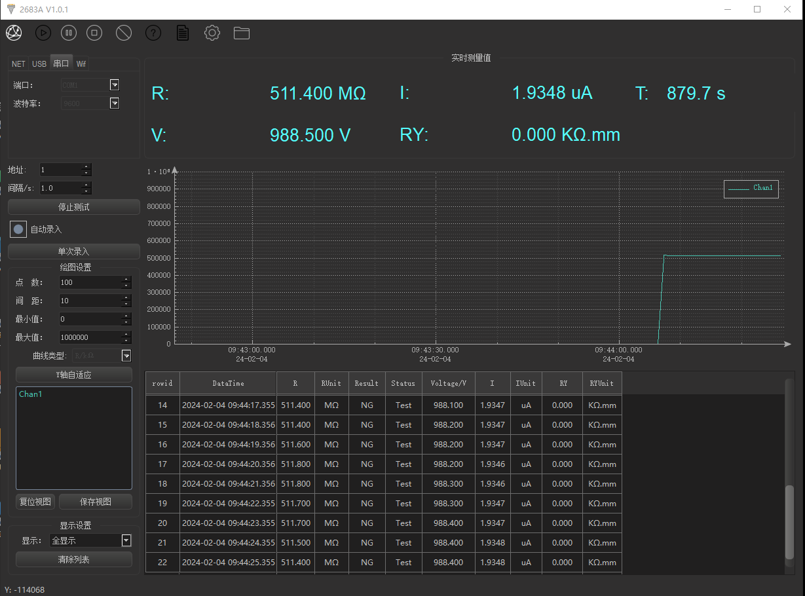Open help via the question mark icon
Screen dimensions: 805x596
pyautogui.click(x=153, y=33)
